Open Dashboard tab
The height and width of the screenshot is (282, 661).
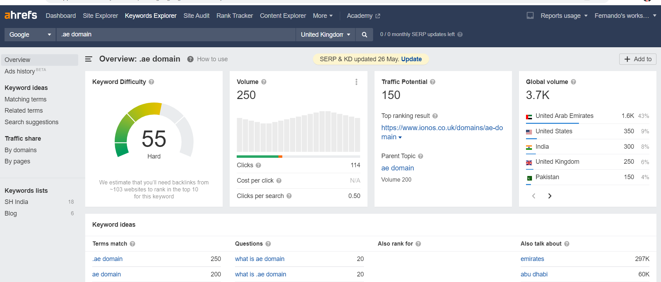(x=61, y=16)
